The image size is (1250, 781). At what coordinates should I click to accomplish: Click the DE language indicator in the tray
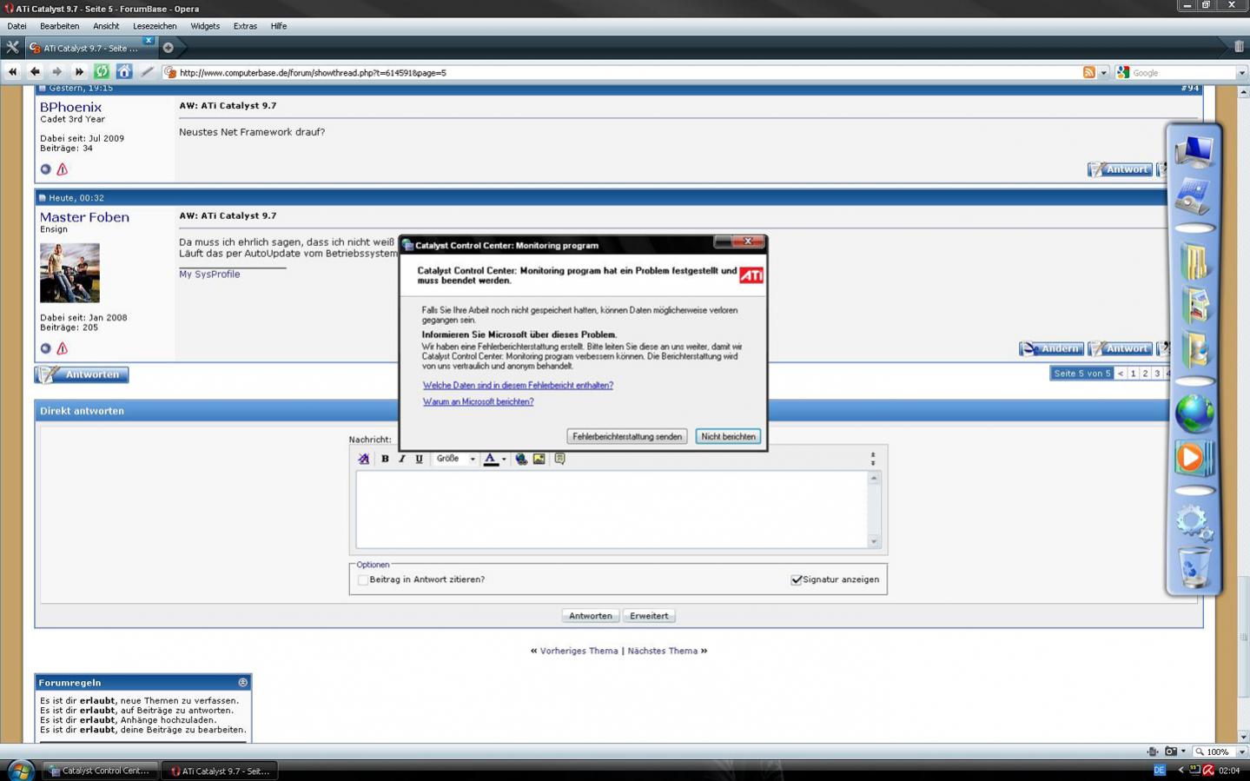1159,771
